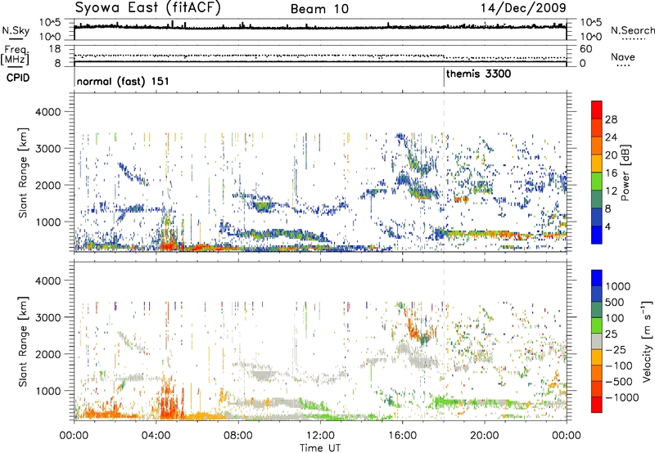
Task: Click the '3000' tick in power panel
Action: pos(48,149)
